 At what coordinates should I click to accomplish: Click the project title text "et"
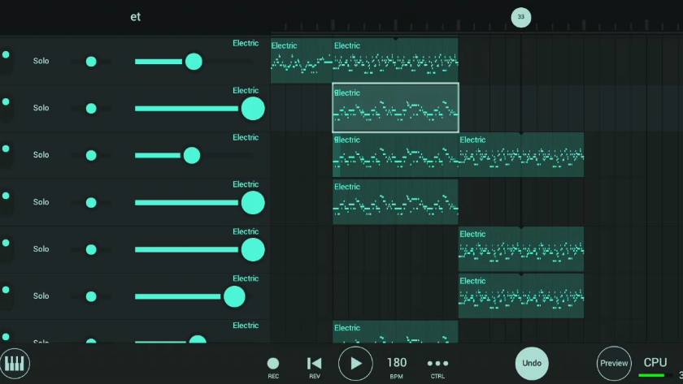(x=136, y=17)
